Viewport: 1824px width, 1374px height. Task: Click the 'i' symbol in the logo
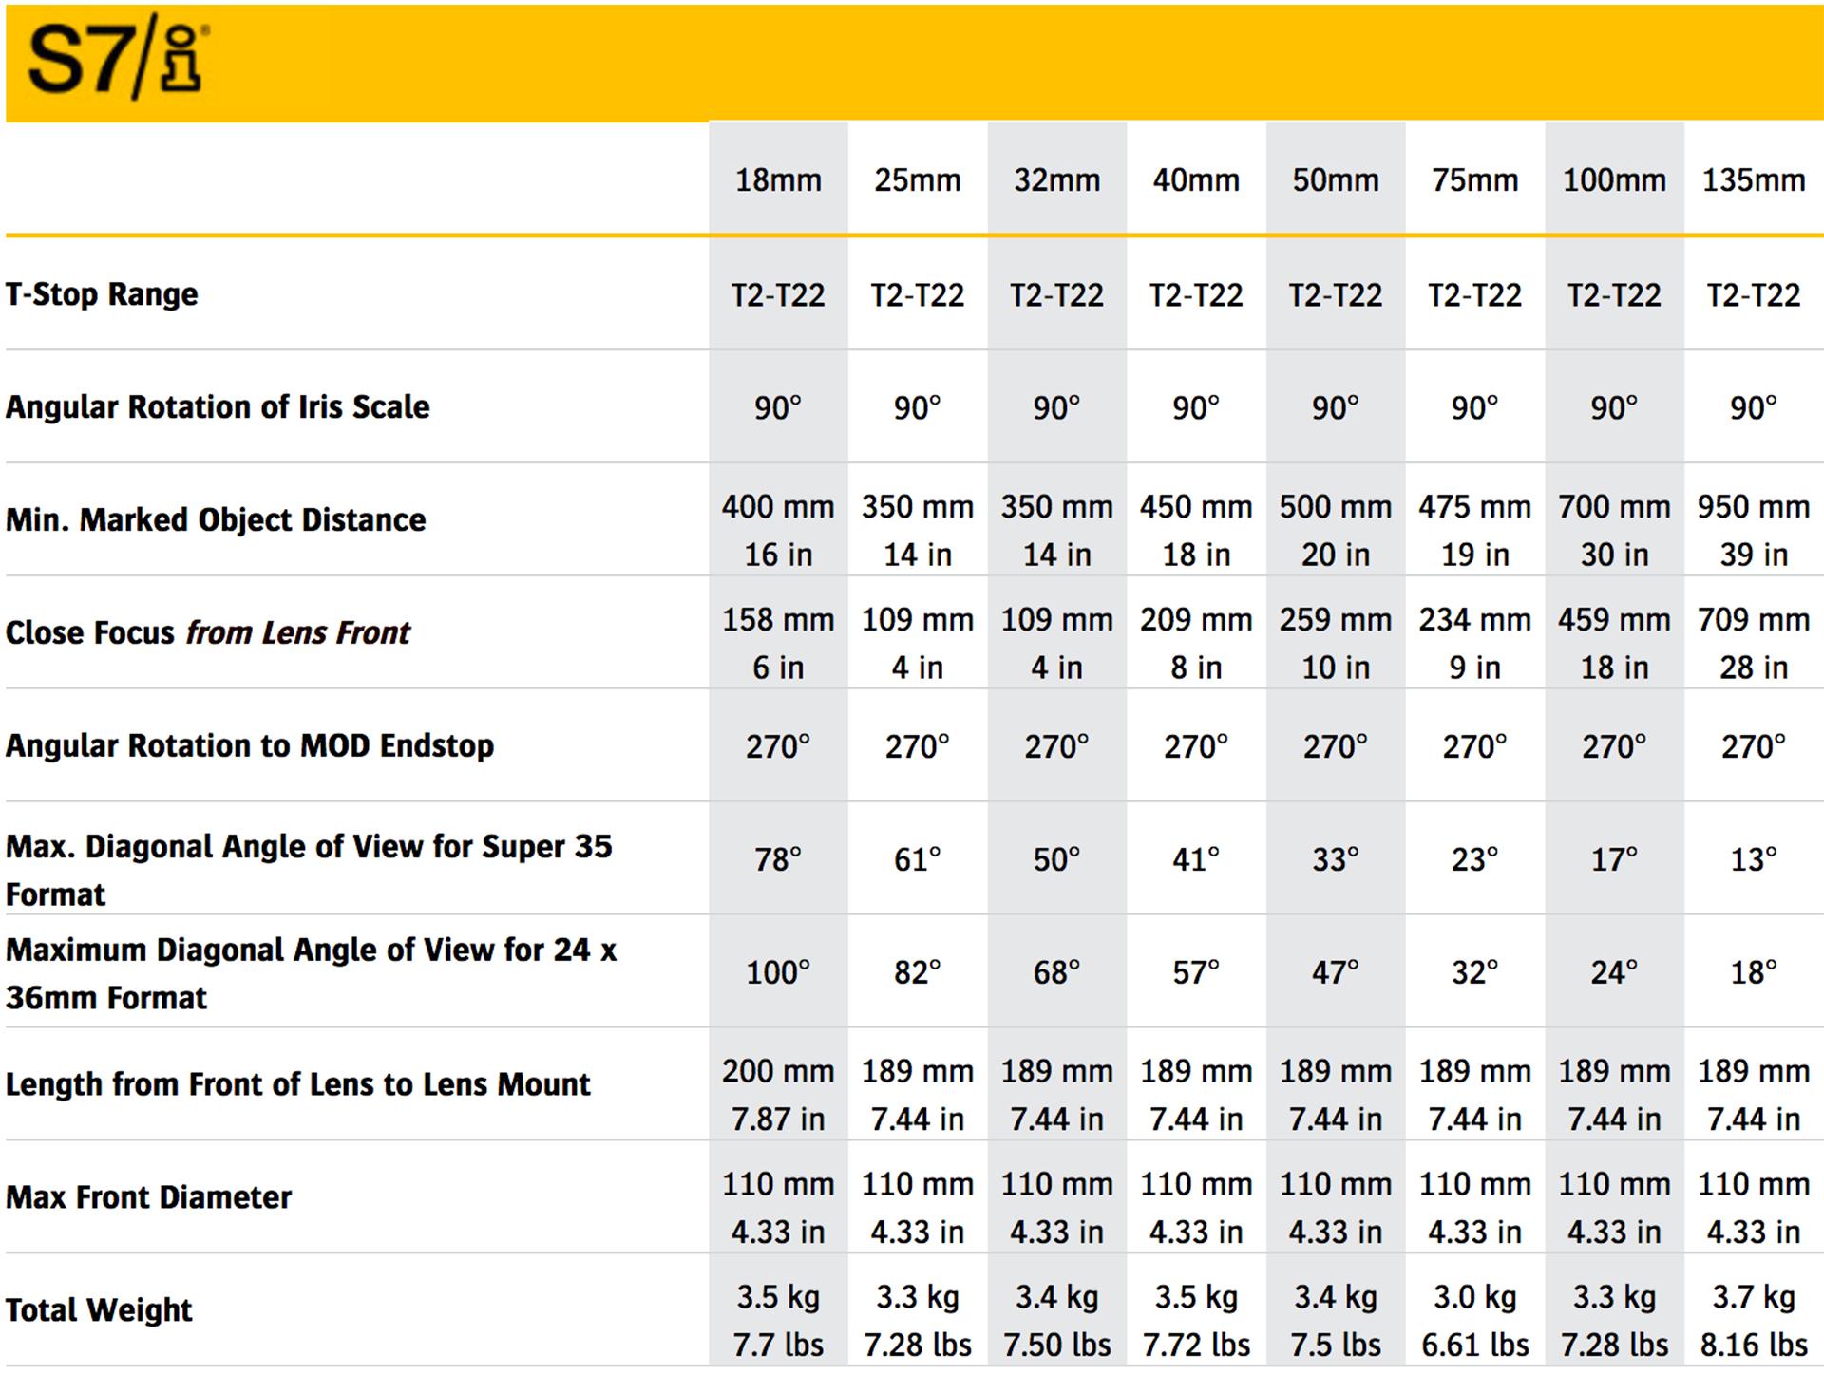point(183,59)
